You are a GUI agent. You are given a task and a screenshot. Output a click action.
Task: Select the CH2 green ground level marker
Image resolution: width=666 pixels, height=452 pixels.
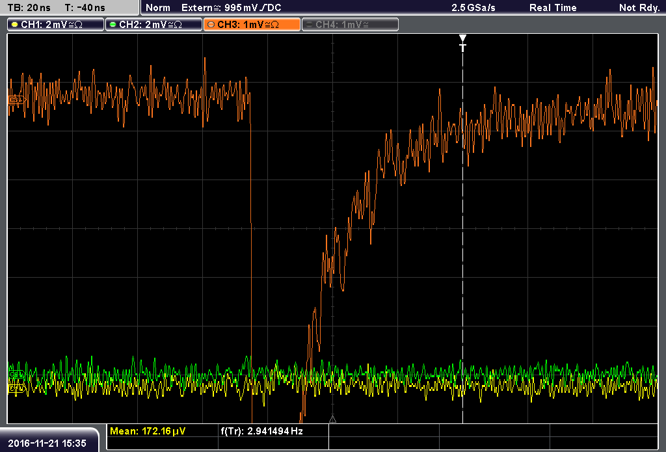tap(16, 375)
